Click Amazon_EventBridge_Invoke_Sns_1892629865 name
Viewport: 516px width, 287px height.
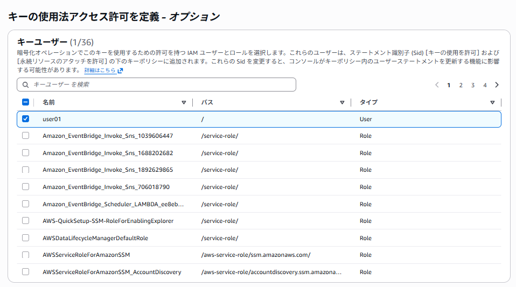point(108,170)
